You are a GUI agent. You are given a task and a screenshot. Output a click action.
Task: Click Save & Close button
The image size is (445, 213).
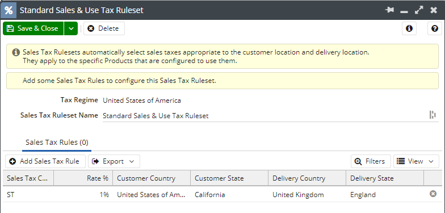(x=33, y=28)
